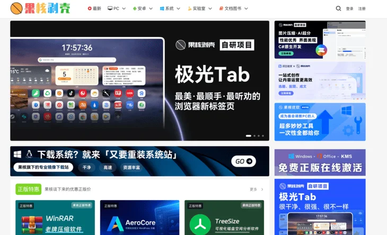Open the 文档图书 menu label

[x=233, y=8]
